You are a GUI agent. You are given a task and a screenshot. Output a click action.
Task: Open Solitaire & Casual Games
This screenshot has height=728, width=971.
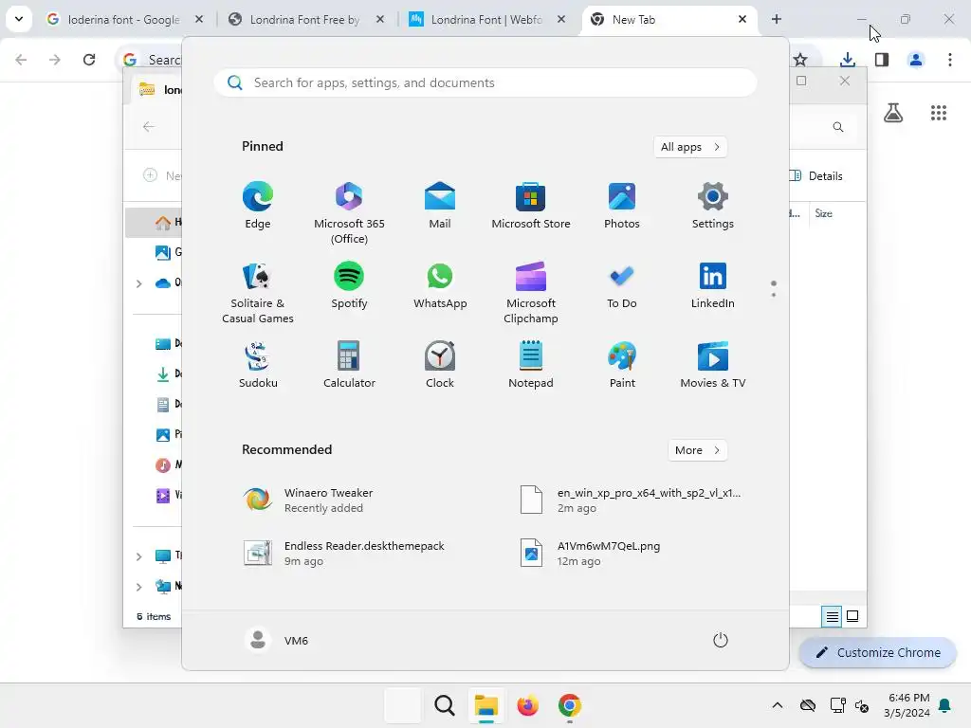tap(258, 292)
